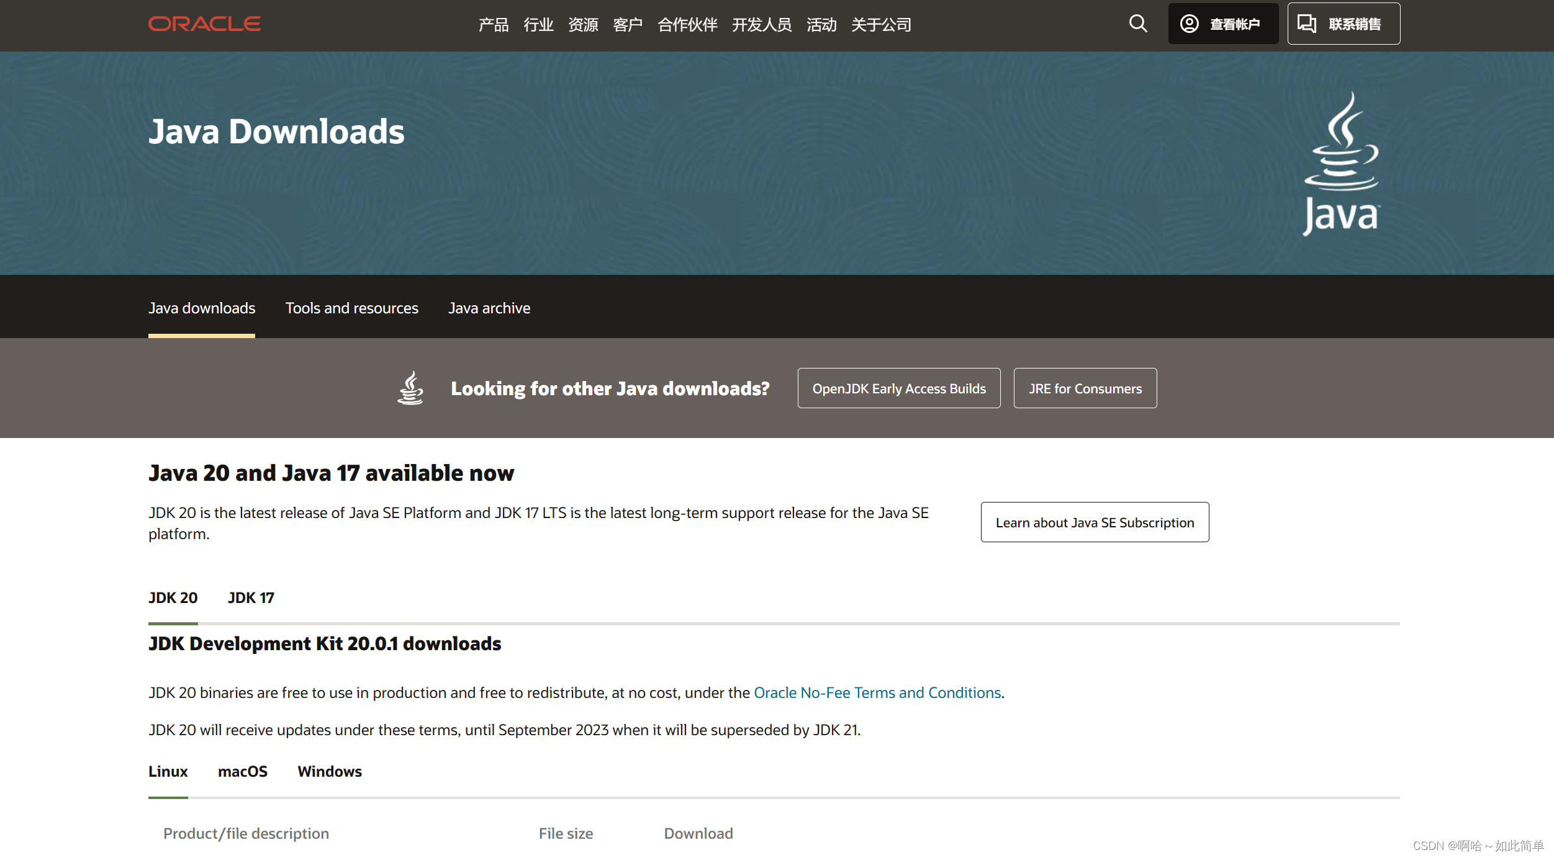Image resolution: width=1554 pixels, height=858 pixels.
Task: Click the account profile icon
Action: point(1189,24)
